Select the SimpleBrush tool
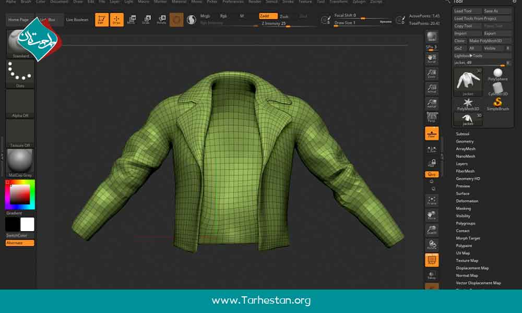 (497, 104)
